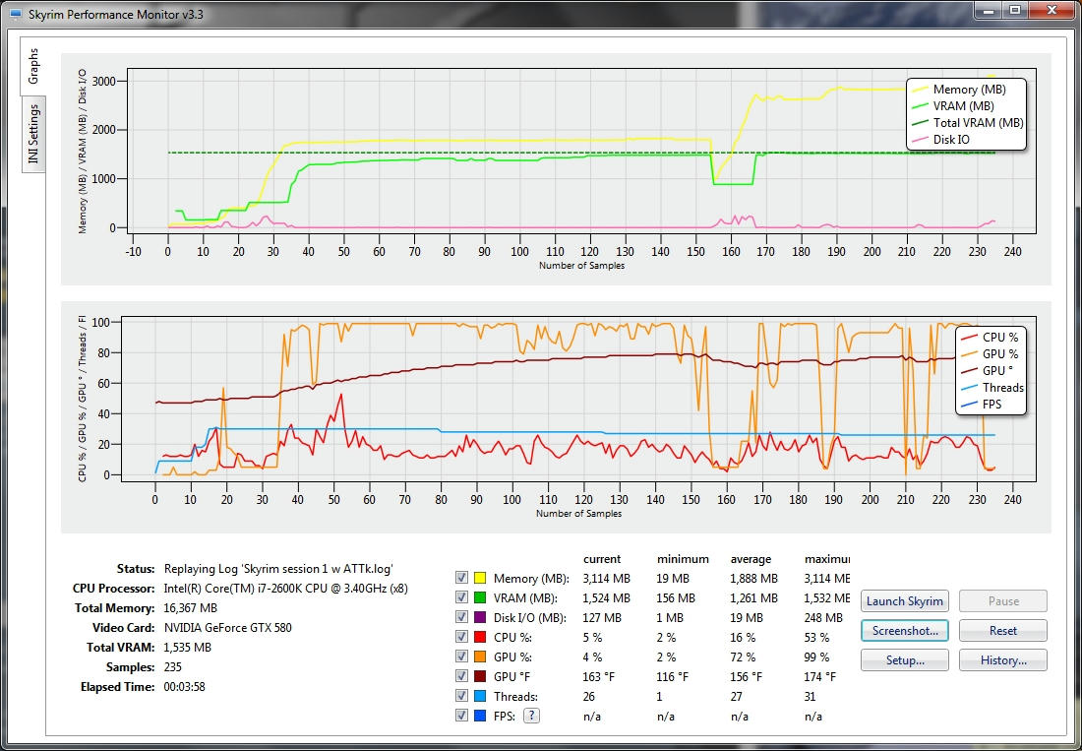The image size is (1082, 751).
Task: Uncheck the CPU % checkbox
Action: pyautogui.click(x=461, y=638)
